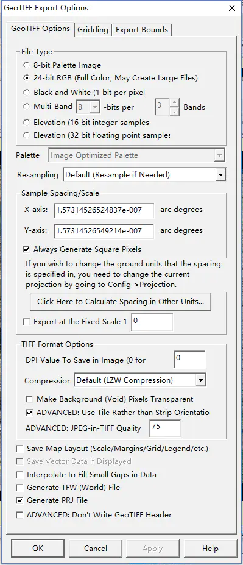The height and width of the screenshot is (565, 243).
Task: Enable Generate TFW (World) File
Action: (x=19, y=488)
